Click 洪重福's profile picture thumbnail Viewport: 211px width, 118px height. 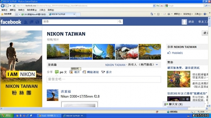point(53,95)
